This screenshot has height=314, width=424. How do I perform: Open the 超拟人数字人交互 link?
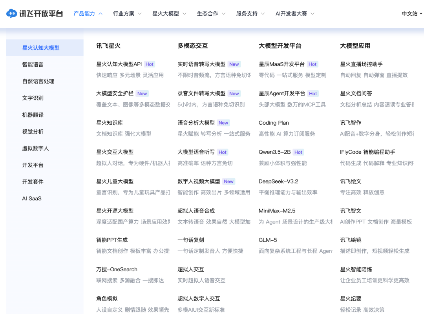point(199,299)
